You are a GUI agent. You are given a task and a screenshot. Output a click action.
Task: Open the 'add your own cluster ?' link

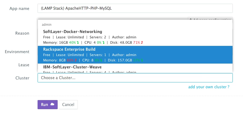point(209,87)
